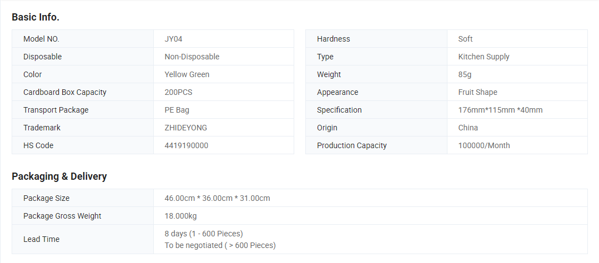The width and height of the screenshot is (599, 263).
Task: Click the 85g weight value
Action: click(x=465, y=74)
